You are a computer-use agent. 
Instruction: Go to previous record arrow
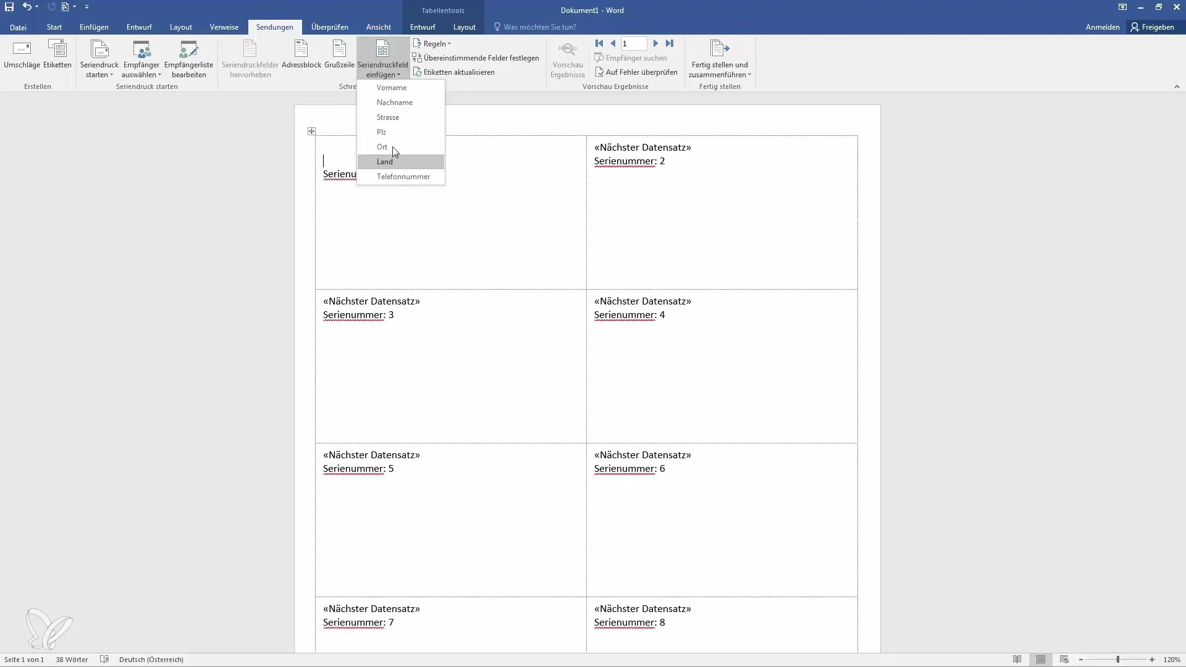(x=613, y=44)
